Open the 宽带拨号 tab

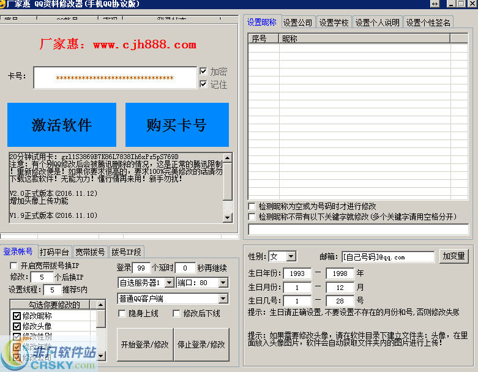tap(90, 252)
